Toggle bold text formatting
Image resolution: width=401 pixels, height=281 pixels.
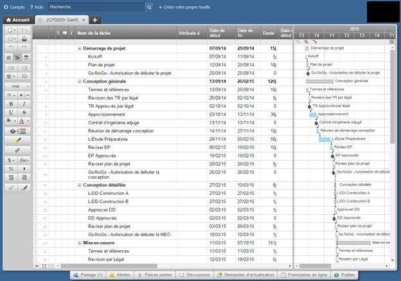click(13, 103)
